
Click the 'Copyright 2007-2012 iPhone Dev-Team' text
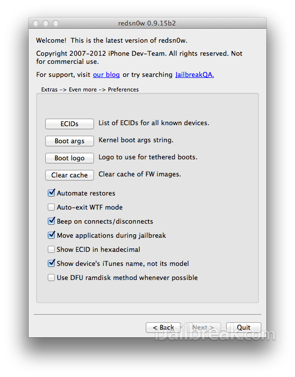139,57
